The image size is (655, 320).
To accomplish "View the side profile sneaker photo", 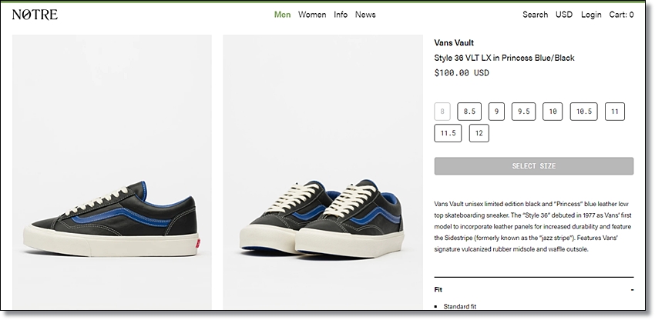I will (x=112, y=172).
